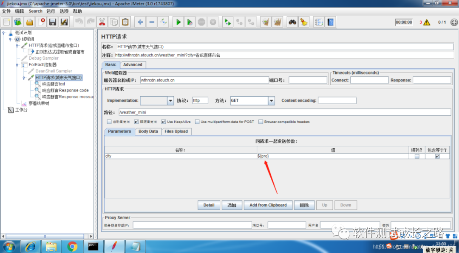The image size is (459, 253).
Task: Open the Help question mark icon
Action: pyautogui.click(x=331, y=22)
